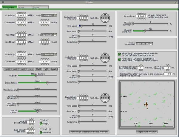Image resolution: width=179 pixels, height=137 pixels.
Task: Click the left arrow on the high-altitude wind direction dial
Action: (x=102, y=18)
